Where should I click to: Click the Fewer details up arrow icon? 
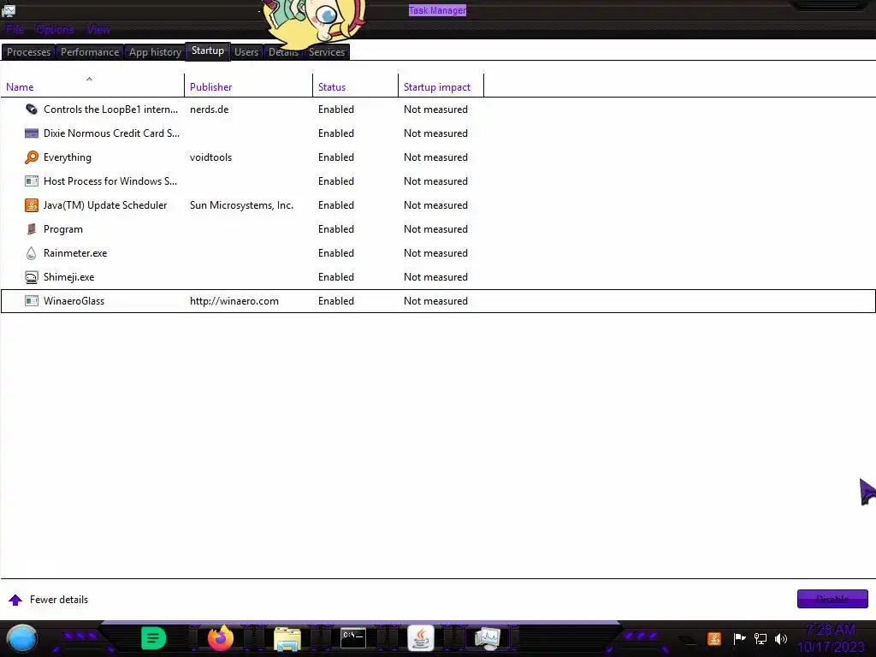pos(15,600)
